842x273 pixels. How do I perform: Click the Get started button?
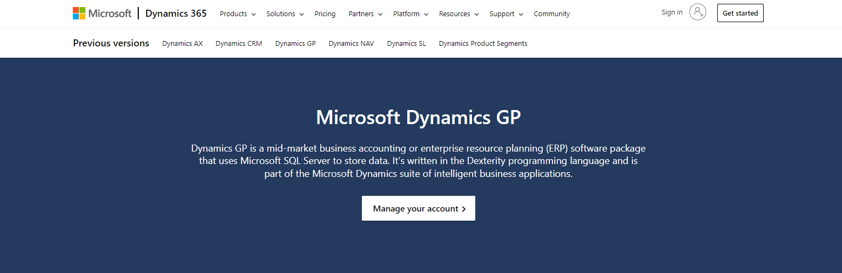pyautogui.click(x=740, y=13)
